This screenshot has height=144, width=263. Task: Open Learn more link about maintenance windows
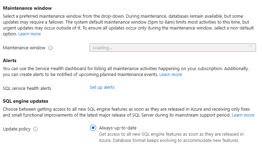[30, 34]
